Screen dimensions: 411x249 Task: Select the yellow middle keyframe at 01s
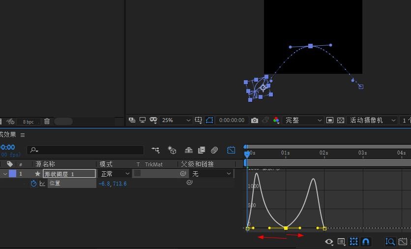(x=286, y=228)
